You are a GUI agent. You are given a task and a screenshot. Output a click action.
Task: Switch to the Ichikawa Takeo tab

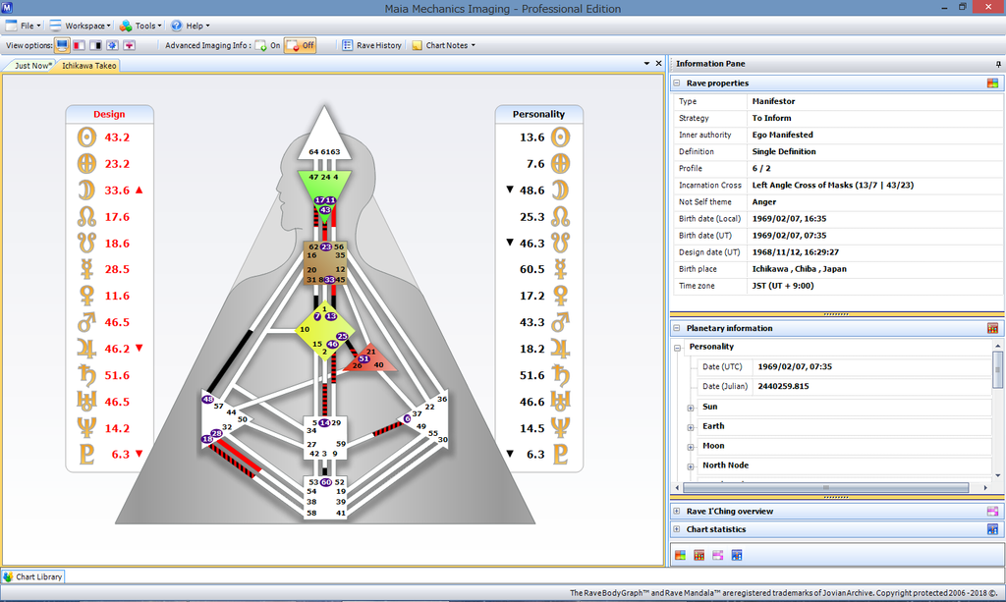point(88,66)
